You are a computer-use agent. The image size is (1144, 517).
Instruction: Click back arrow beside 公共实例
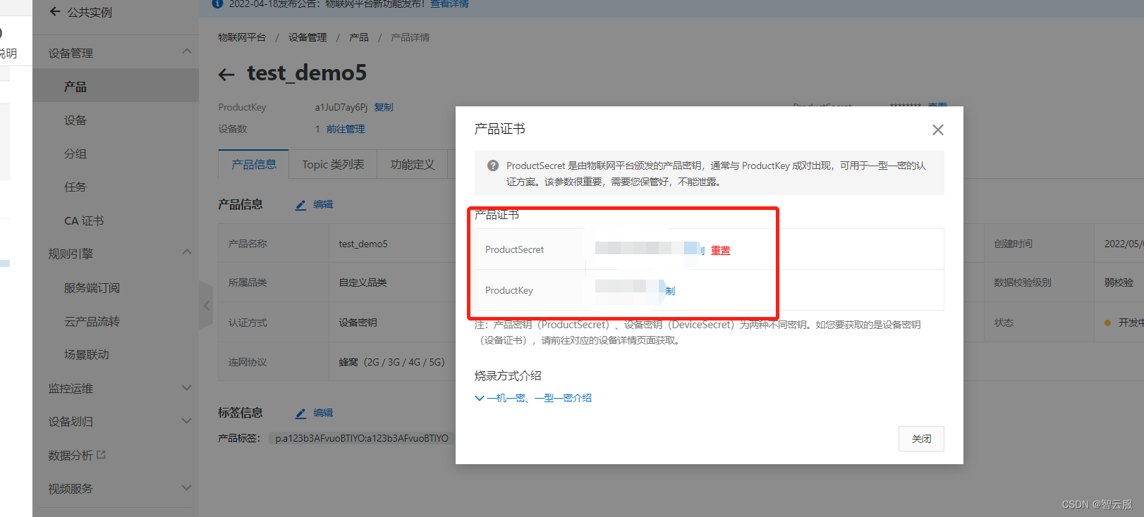(x=55, y=11)
